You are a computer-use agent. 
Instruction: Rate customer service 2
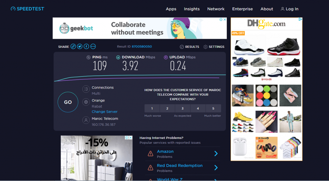tap(167, 108)
